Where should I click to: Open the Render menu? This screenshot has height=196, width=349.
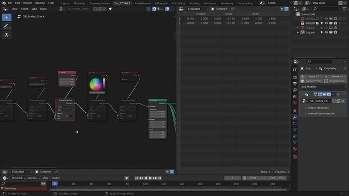pos(27,3)
